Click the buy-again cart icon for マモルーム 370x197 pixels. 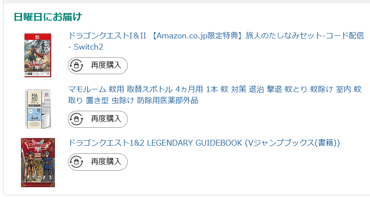pyautogui.click(x=76, y=119)
